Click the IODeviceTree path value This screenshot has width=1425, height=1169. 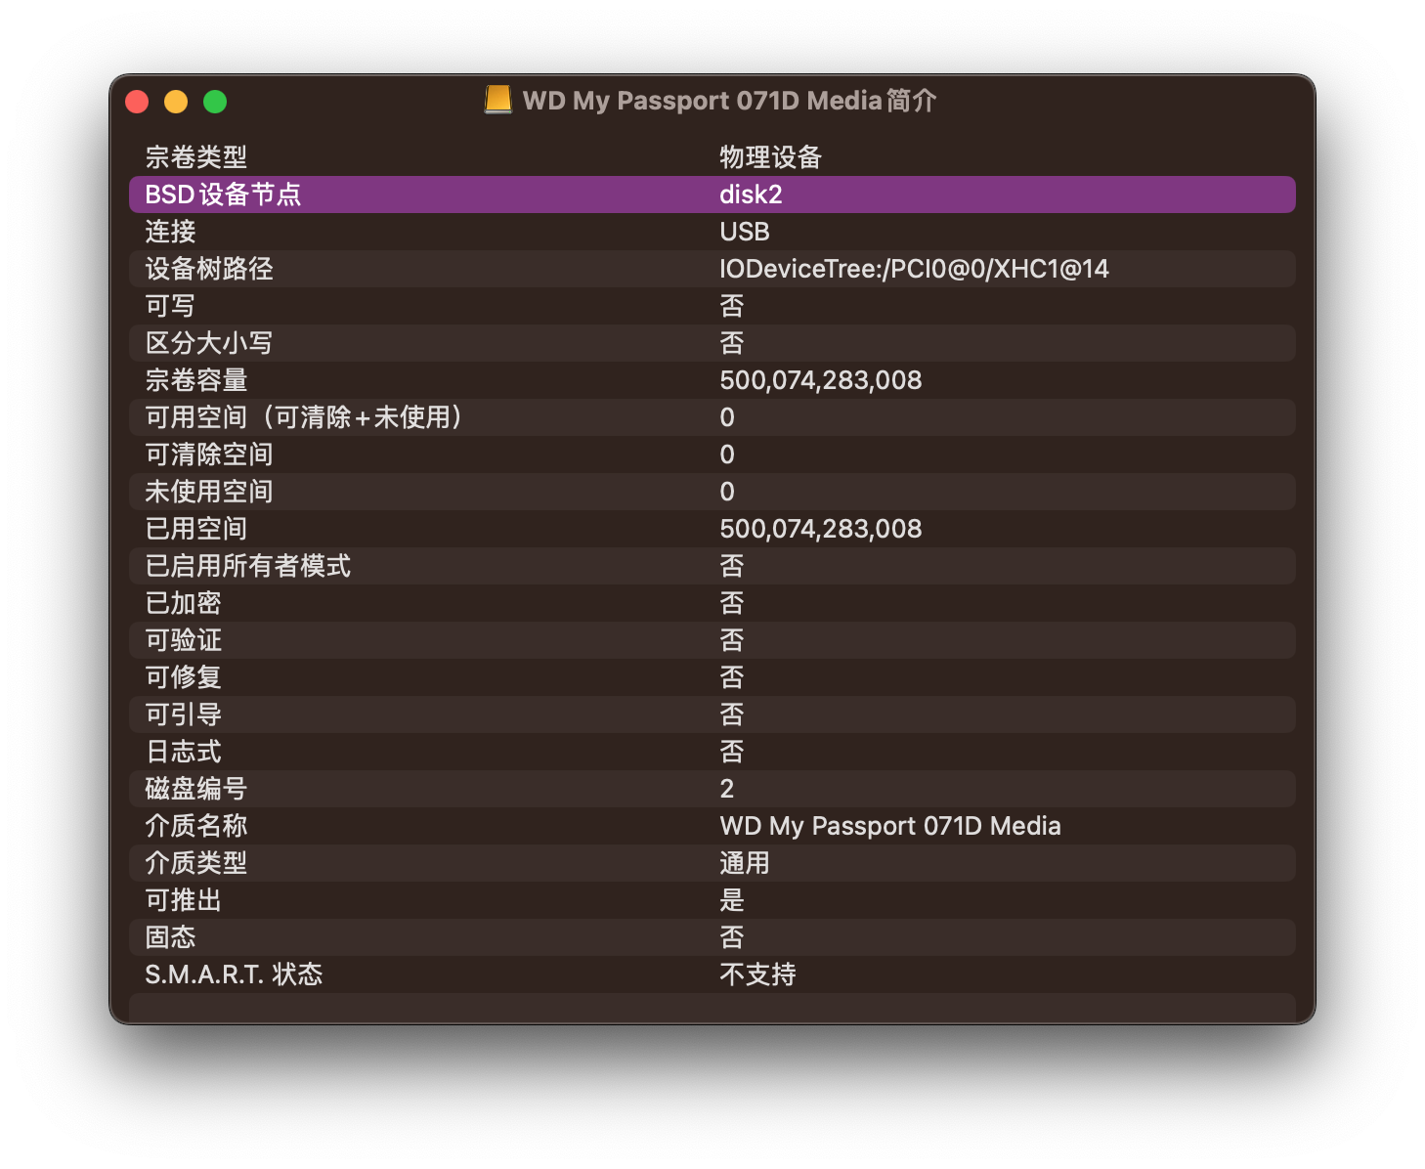914,269
